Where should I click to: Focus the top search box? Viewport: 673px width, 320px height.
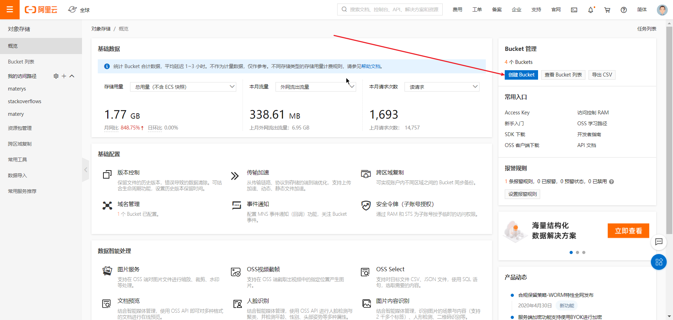click(390, 9)
